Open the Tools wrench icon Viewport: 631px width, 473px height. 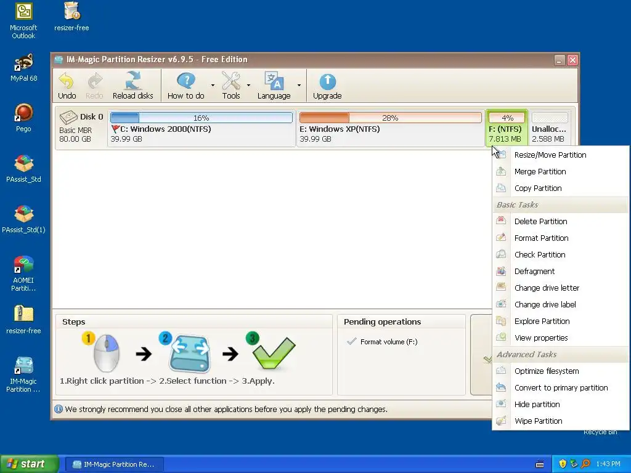230,81
